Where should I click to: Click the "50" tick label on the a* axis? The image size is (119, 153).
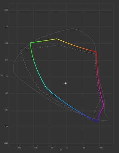[84, 148]
